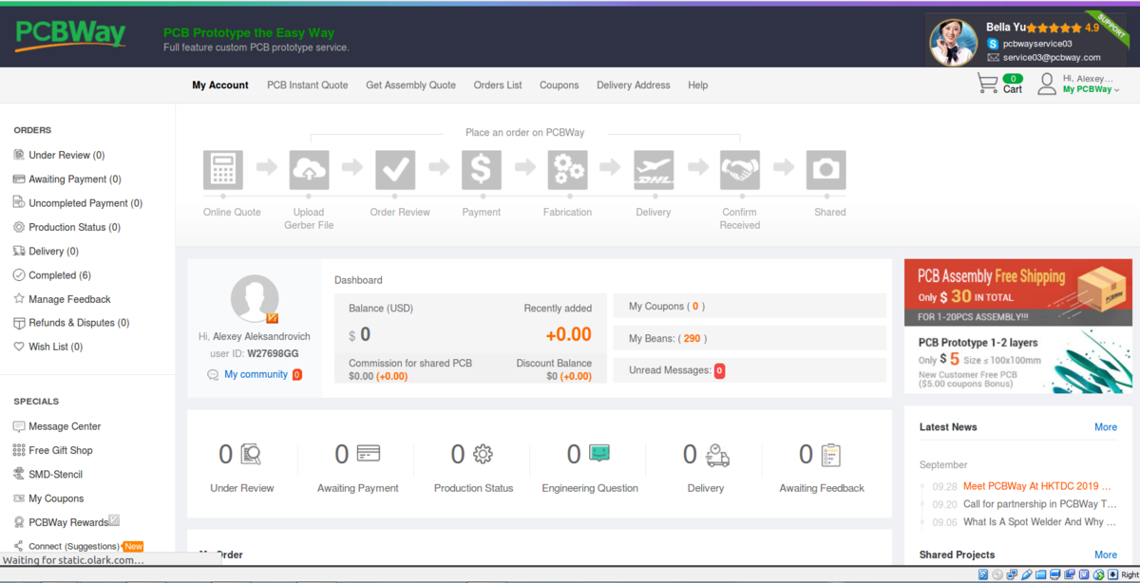The width and height of the screenshot is (1140, 583).
Task: Click More link beside Shared Projects
Action: pos(1106,555)
